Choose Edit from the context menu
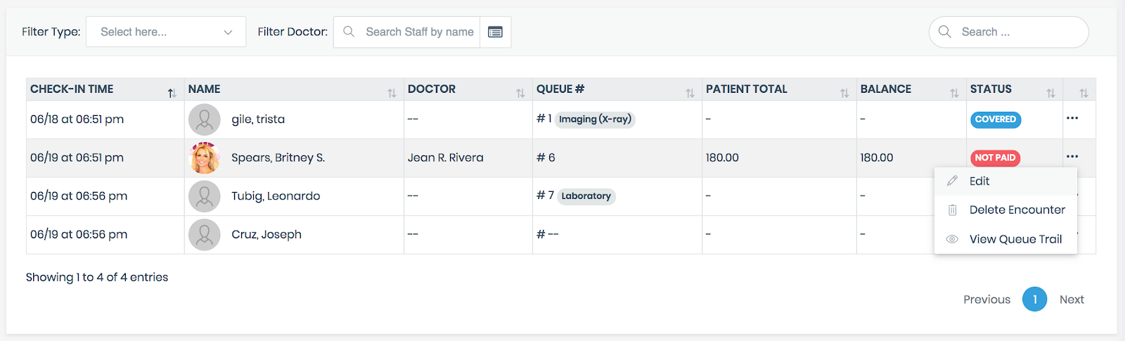 point(979,181)
